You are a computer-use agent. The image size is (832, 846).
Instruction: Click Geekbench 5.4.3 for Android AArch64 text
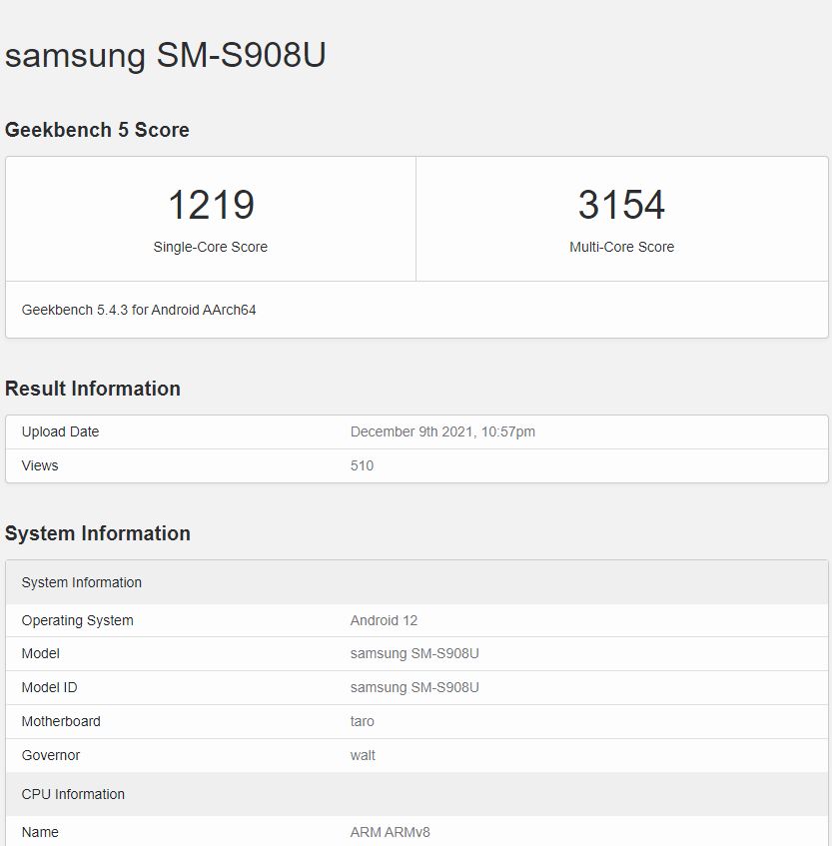tap(139, 310)
